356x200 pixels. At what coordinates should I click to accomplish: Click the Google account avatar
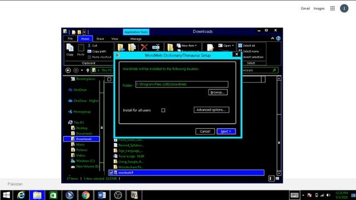click(x=344, y=8)
